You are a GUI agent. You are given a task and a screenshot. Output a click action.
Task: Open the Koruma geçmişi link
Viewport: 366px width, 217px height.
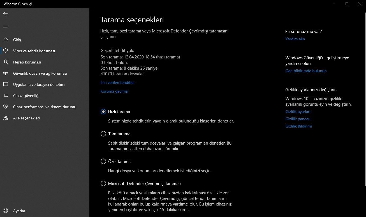click(x=114, y=91)
